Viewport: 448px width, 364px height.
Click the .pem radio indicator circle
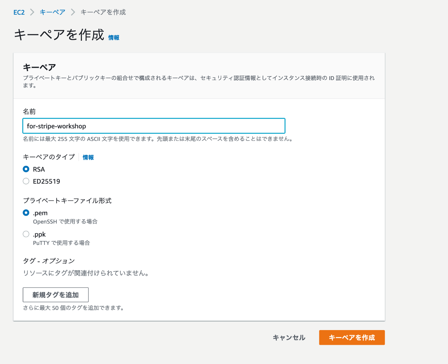click(x=26, y=213)
